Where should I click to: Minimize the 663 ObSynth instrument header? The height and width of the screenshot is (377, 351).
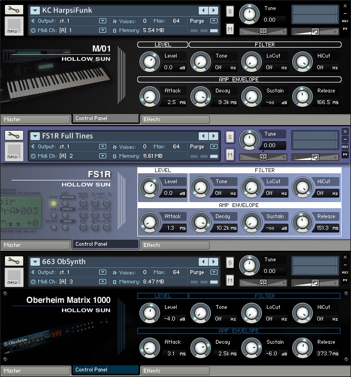(x=345, y=265)
